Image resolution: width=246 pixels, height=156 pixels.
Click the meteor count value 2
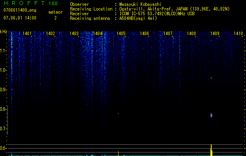click(56, 18)
